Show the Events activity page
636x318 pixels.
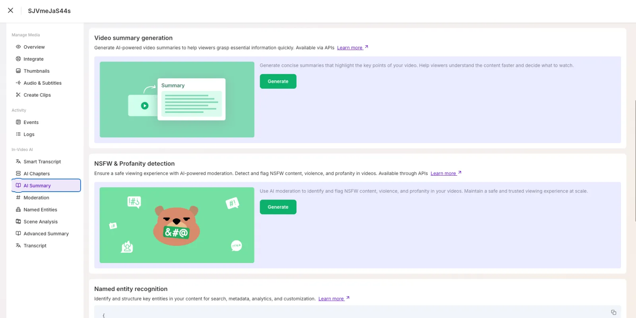(x=46, y=122)
